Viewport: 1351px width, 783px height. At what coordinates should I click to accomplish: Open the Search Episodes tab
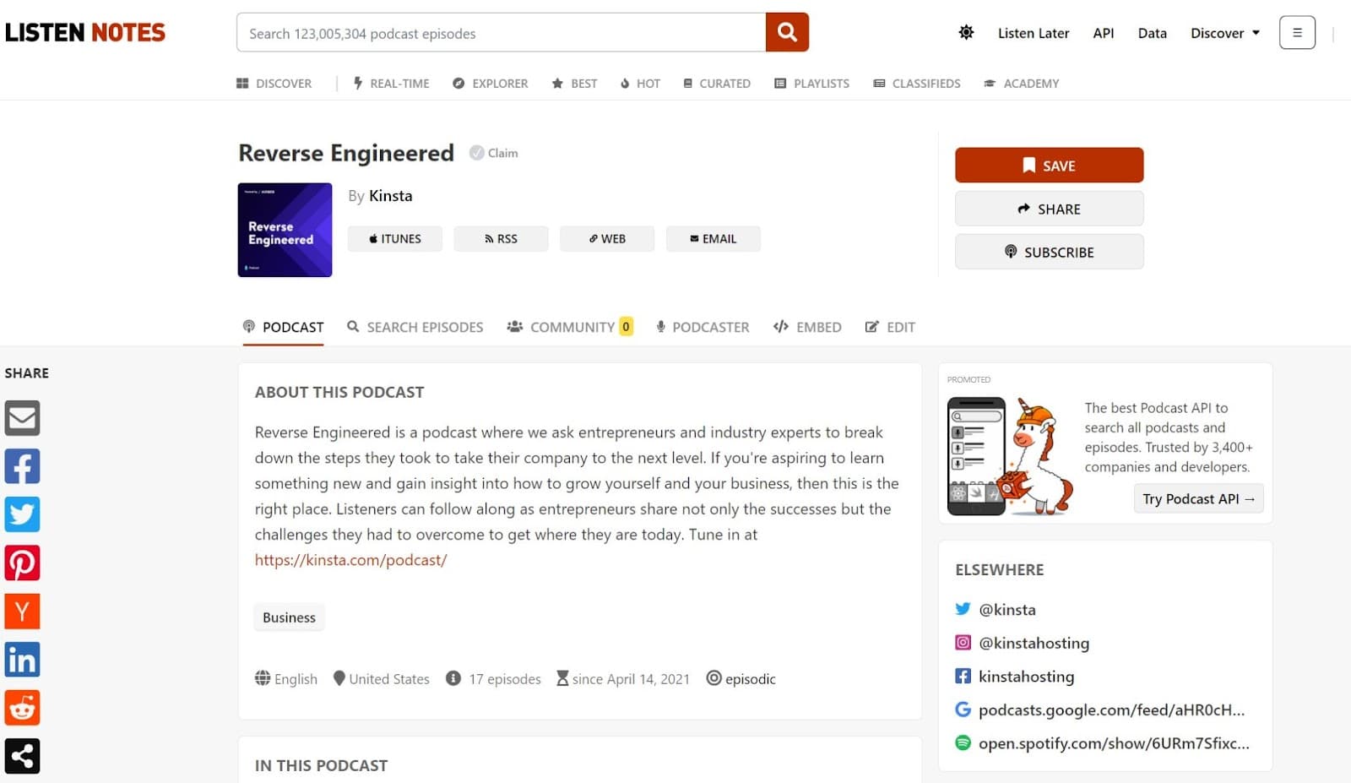point(415,327)
